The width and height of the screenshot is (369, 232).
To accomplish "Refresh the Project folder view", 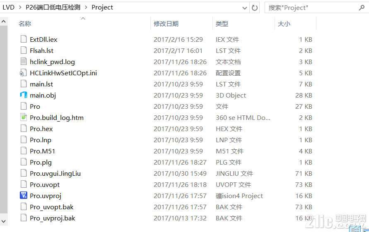I will click(x=255, y=8).
